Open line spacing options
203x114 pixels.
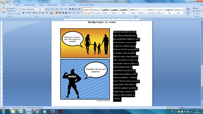pyautogui.click(x=70, y=13)
